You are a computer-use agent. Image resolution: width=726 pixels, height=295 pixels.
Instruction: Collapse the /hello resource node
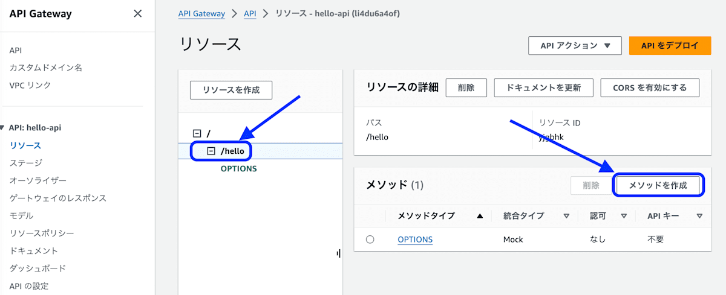pos(211,151)
